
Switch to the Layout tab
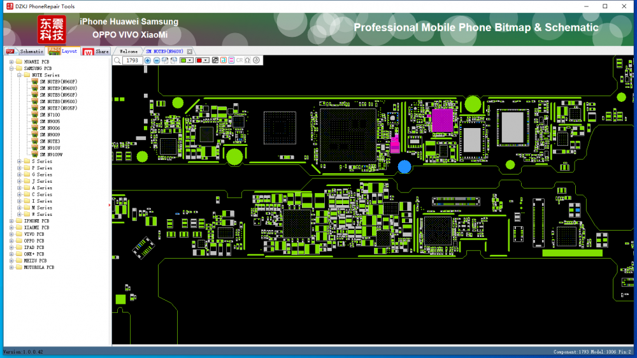pyautogui.click(x=62, y=51)
